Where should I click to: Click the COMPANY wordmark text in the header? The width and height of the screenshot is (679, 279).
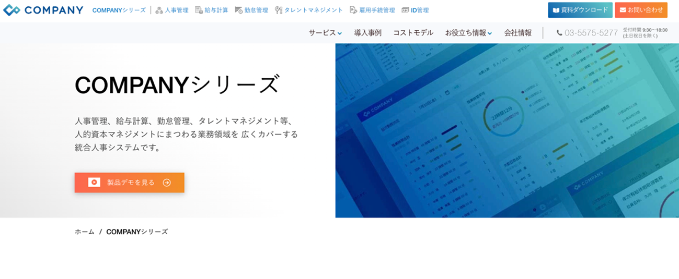pyautogui.click(x=54, y=10)
